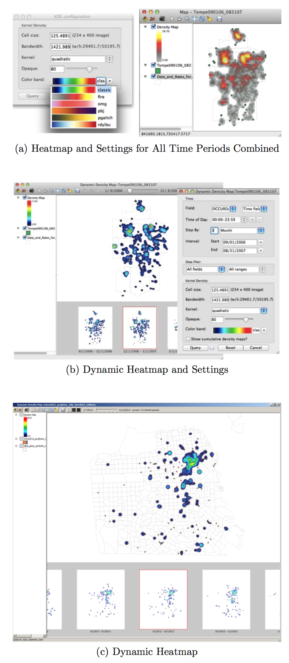
Task: Enable Show cumulative density maps
Action: point(188,339)
